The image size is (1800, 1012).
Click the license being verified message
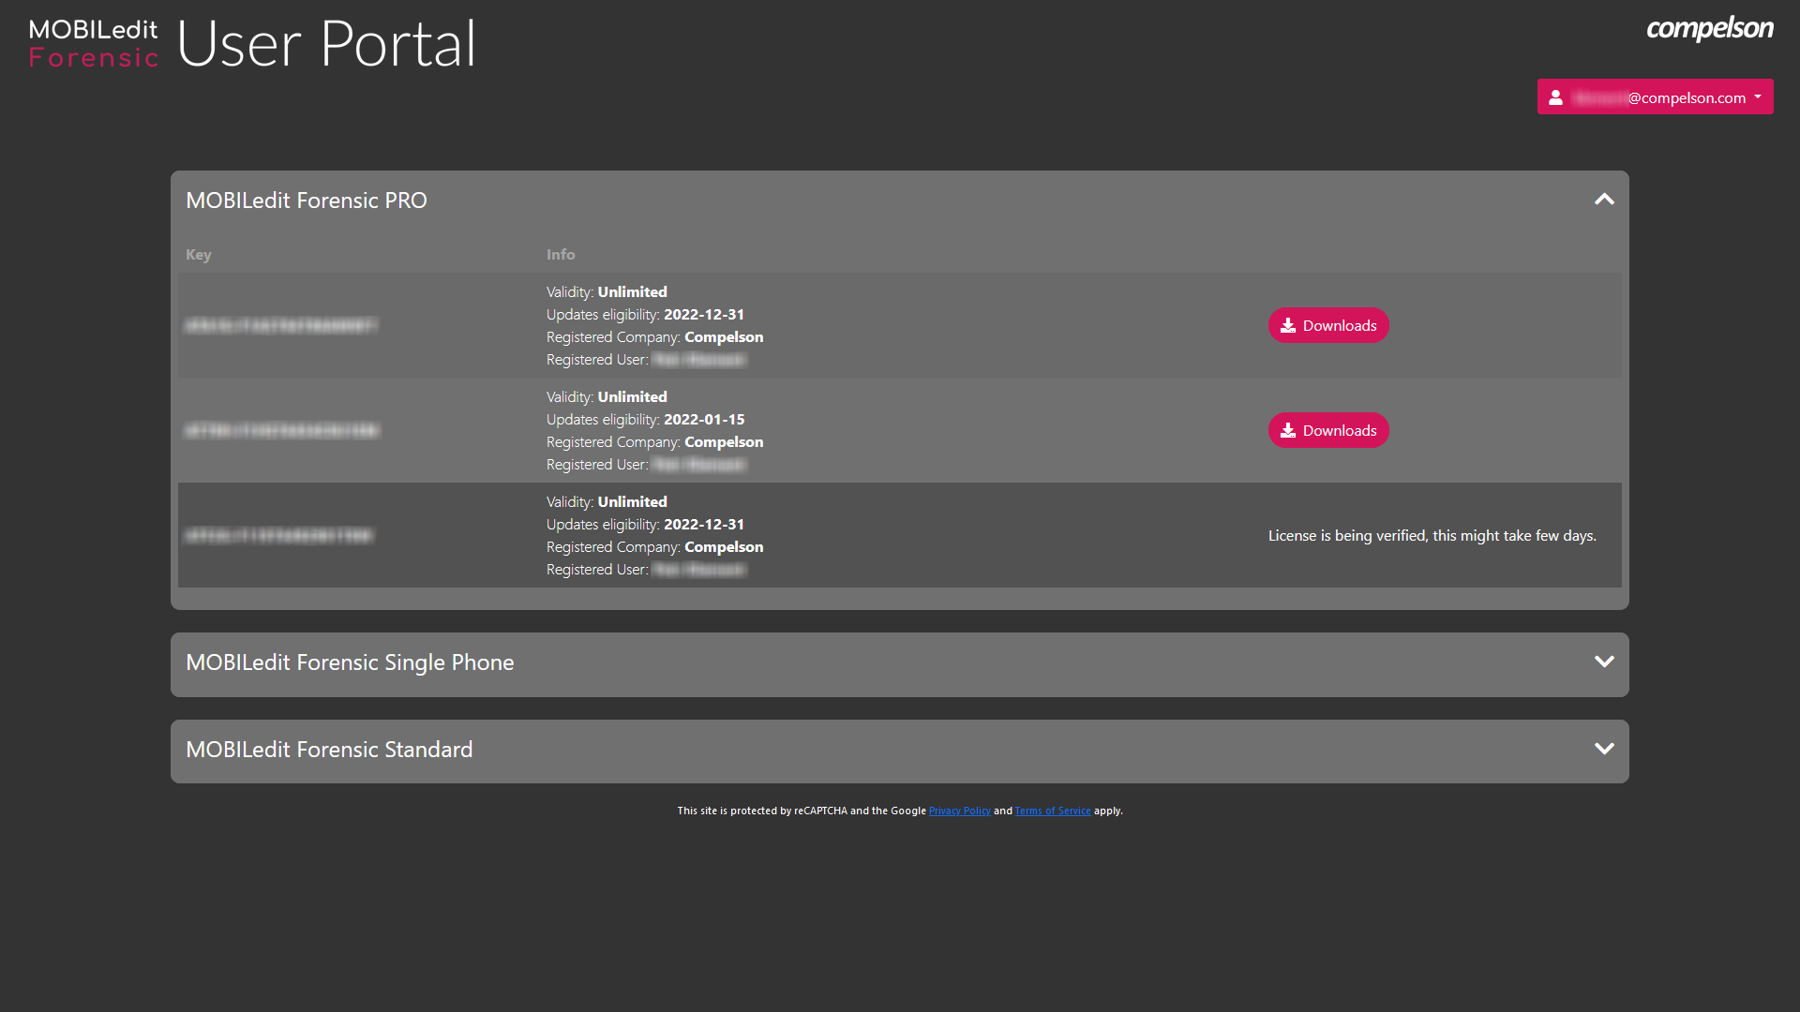pyautogui.click(x=1432, y=535)
